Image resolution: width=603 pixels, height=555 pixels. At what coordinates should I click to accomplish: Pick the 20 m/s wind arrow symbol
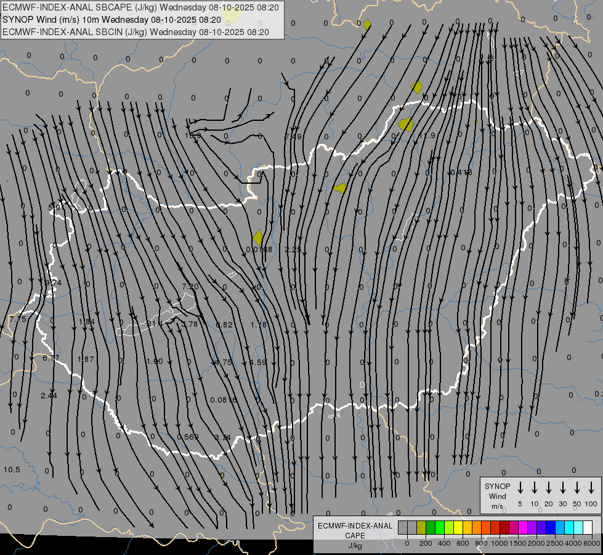(549, 488)
